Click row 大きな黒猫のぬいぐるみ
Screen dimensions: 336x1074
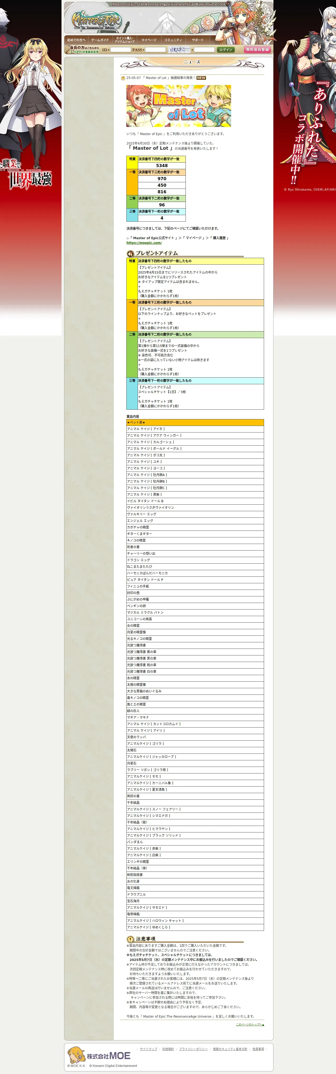[x=195, y=691]
